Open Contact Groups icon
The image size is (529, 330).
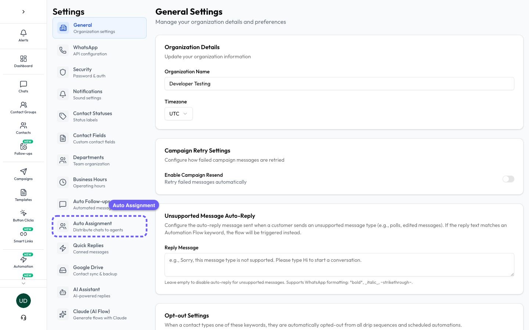[x=23, y=105]
